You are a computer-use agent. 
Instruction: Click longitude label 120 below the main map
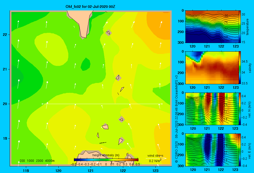point(58,170)
